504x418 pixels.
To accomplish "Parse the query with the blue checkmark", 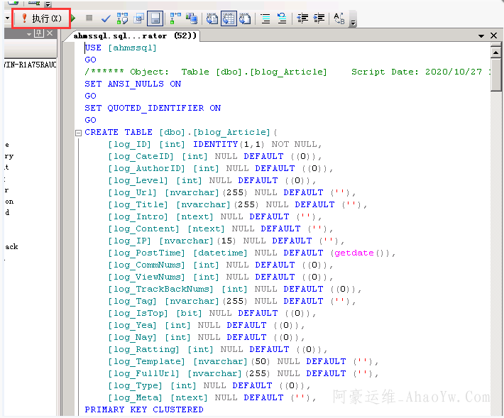I will tap(106, 18).
